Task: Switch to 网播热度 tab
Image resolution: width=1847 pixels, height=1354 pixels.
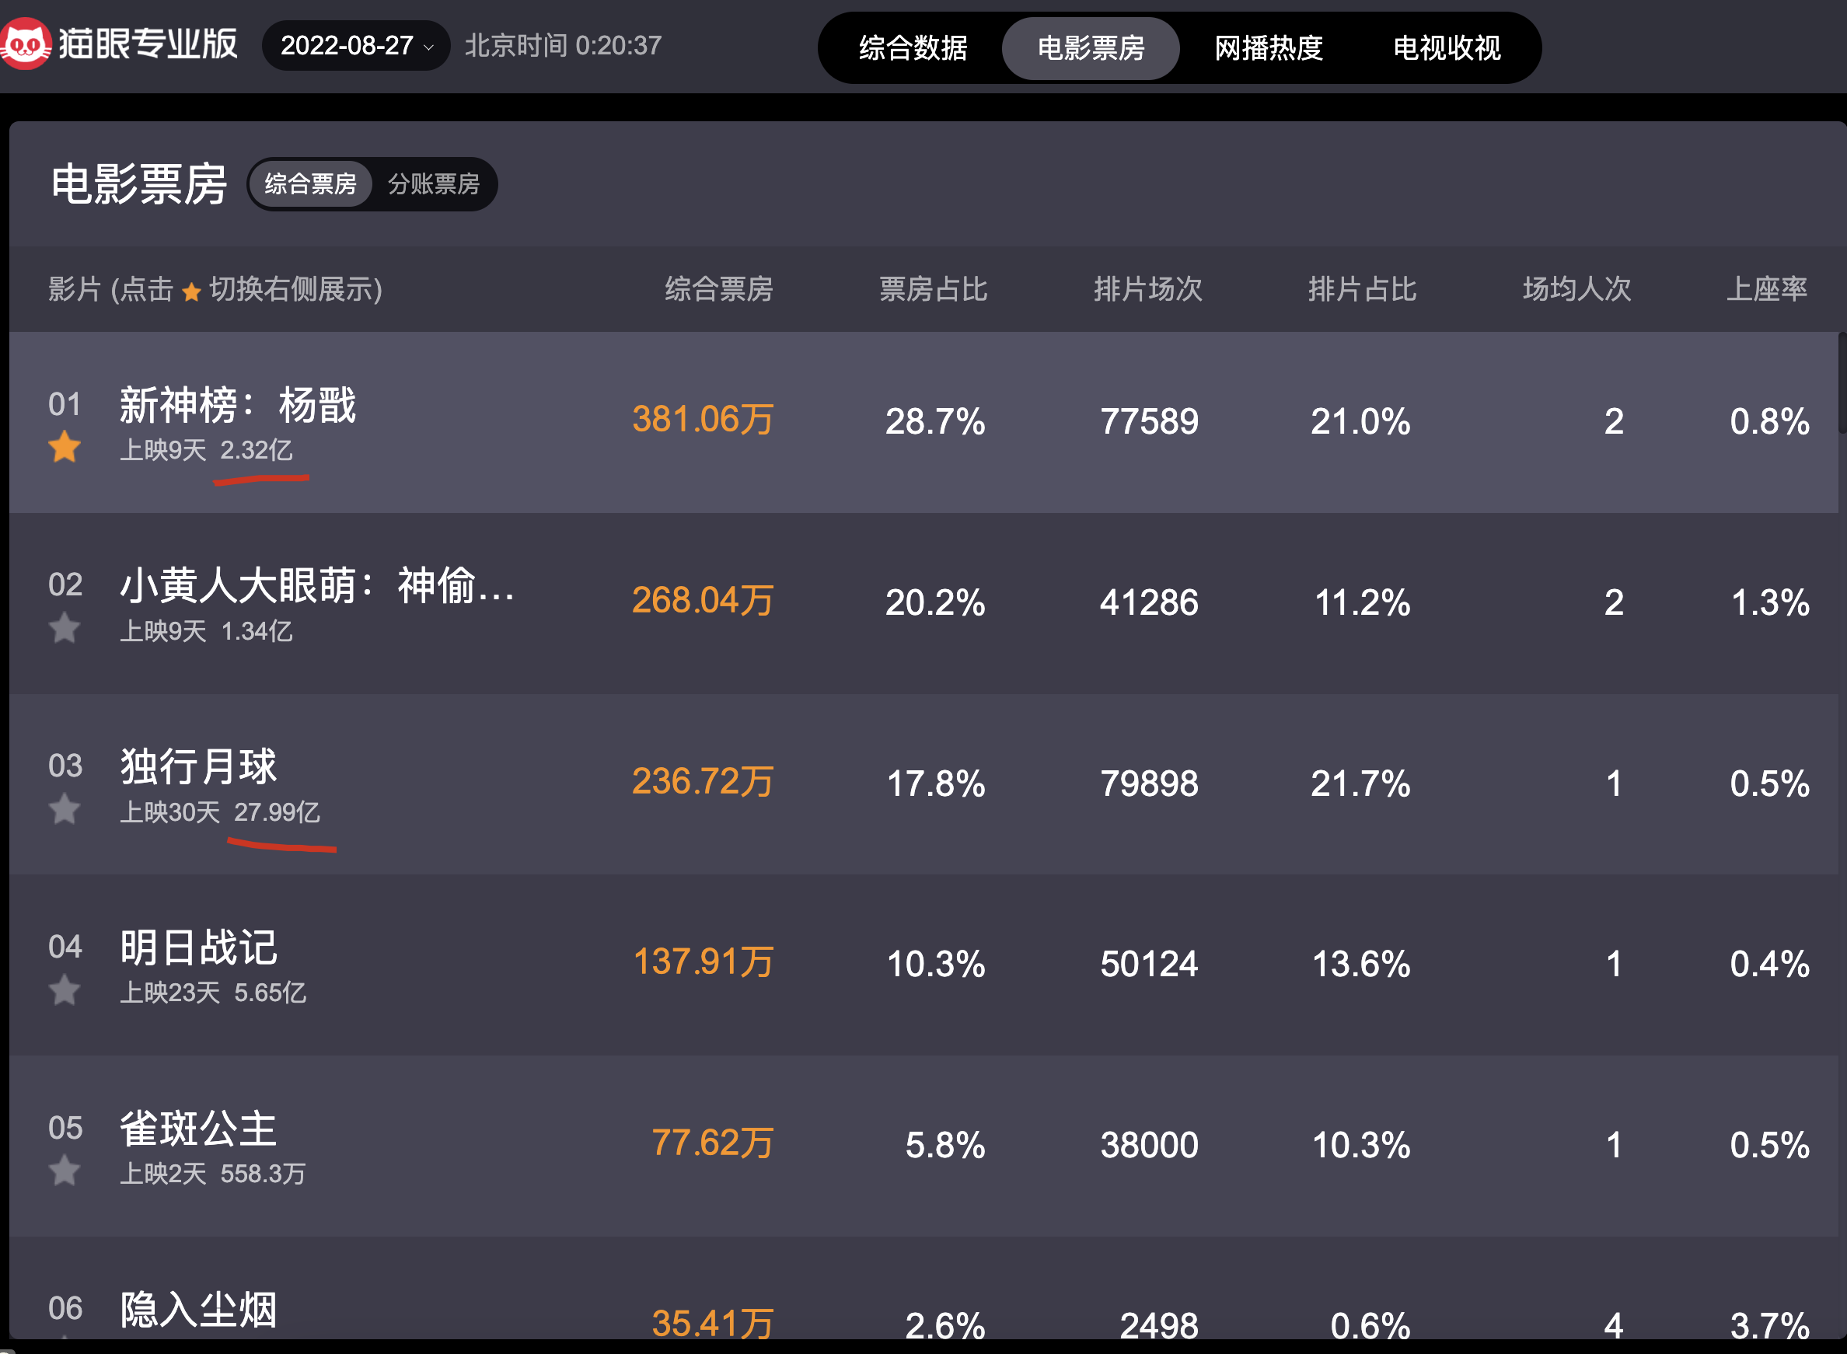Action: click(1268, 48)
